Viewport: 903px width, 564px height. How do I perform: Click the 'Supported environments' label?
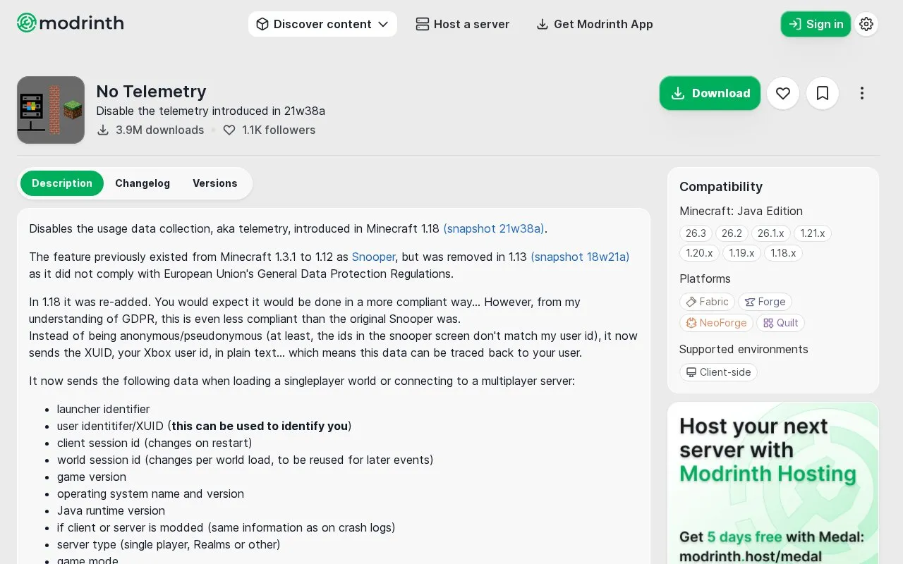[x=744, y=349]
